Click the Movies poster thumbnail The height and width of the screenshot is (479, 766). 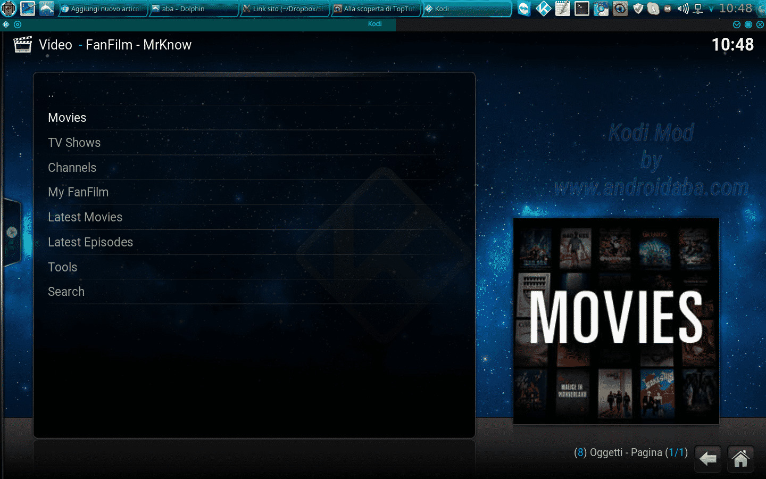coord(616,321)
